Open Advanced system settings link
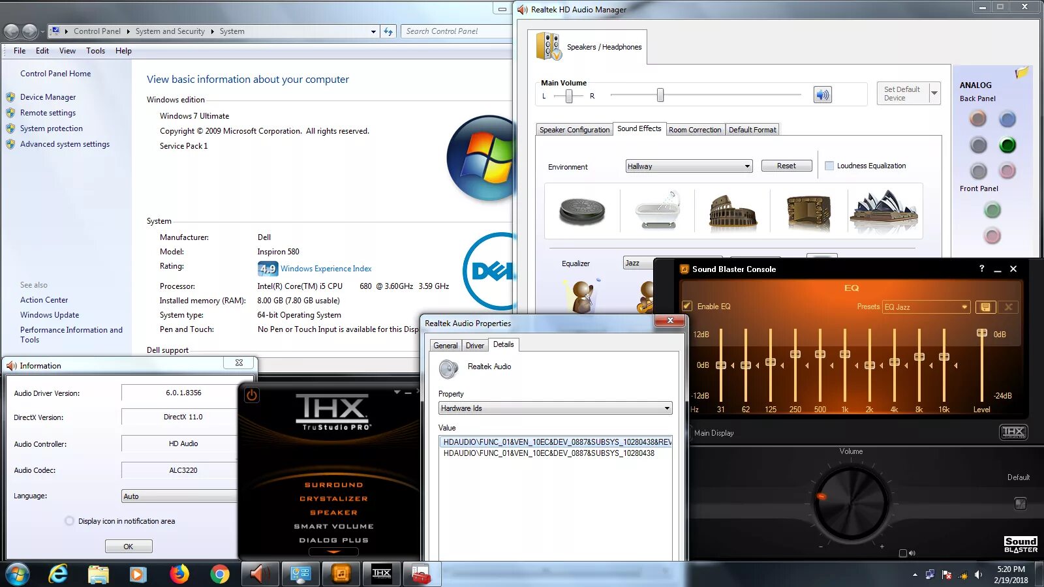 pos(65,144)
